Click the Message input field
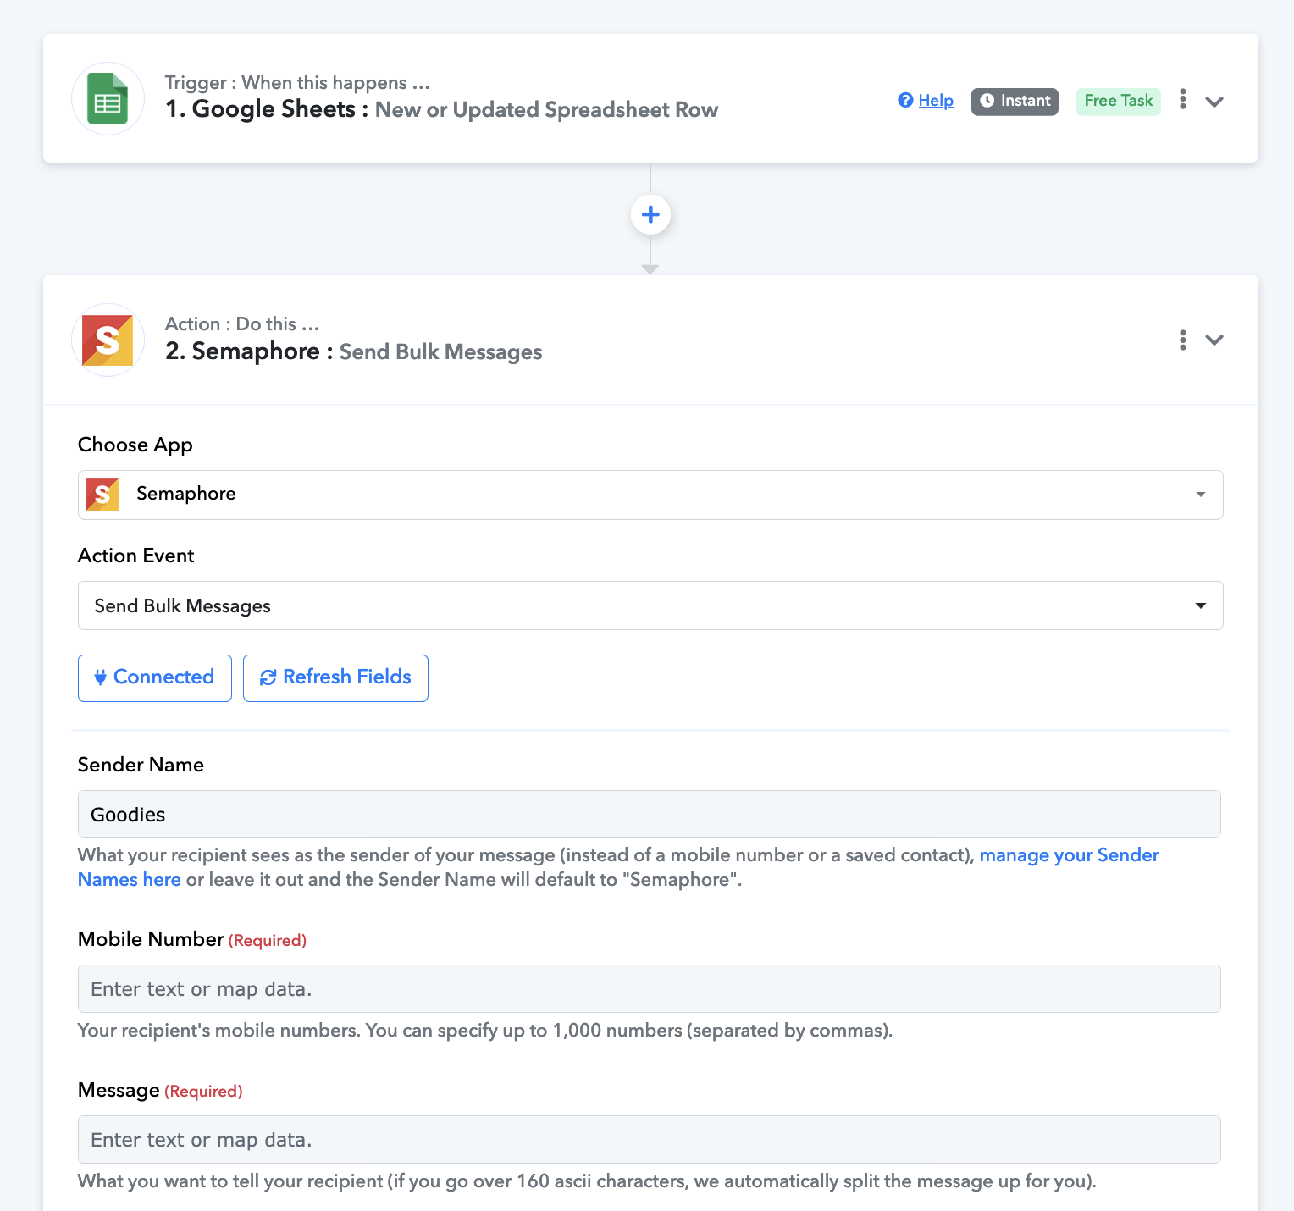This screenshot has width=1294, height=1211. (650, 1140)
